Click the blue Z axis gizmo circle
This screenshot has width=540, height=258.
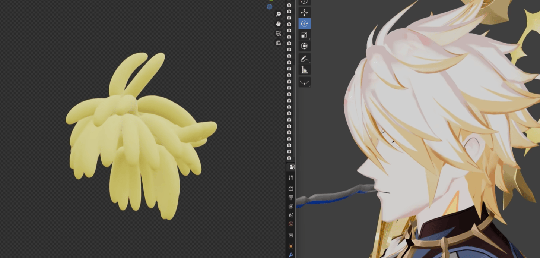coord(270,7)
